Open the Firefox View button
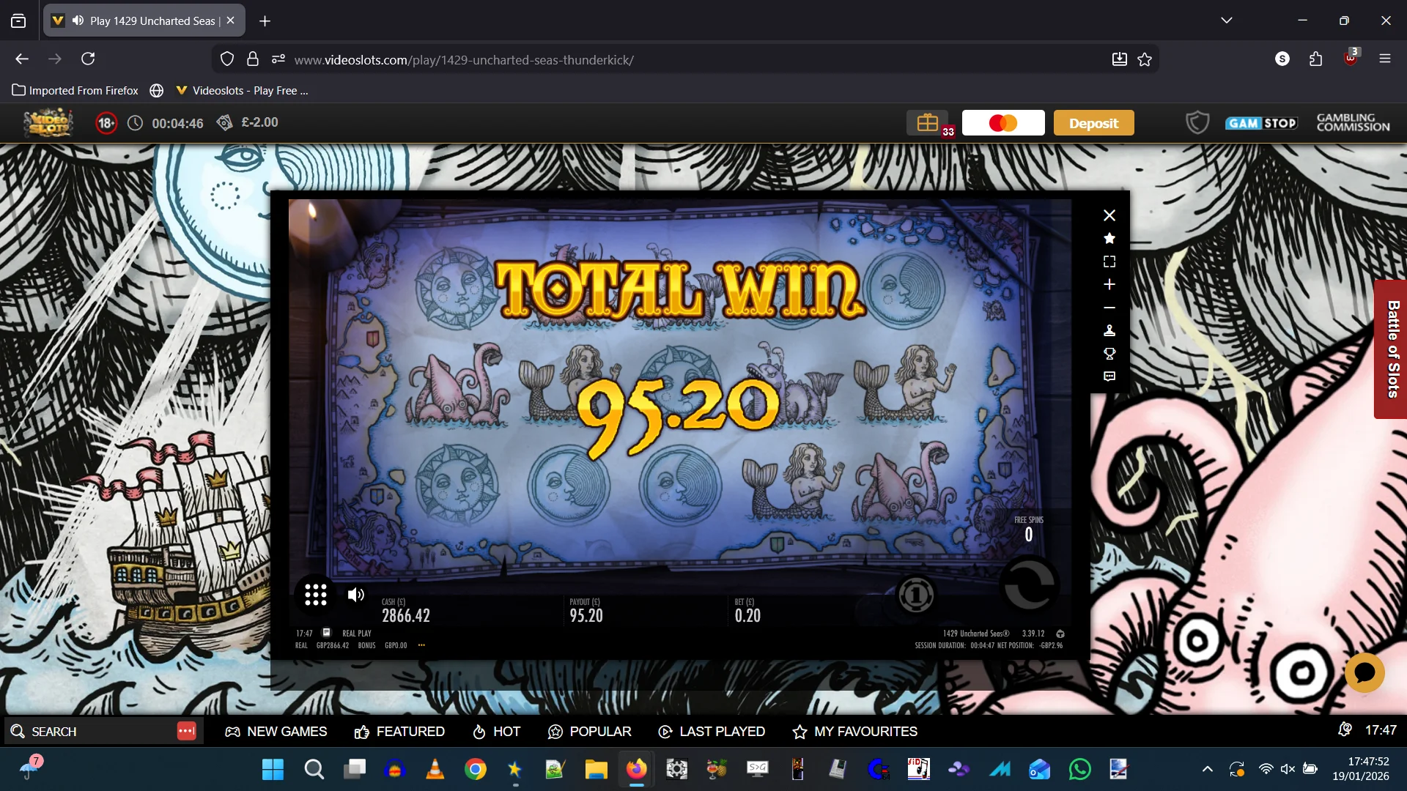Viewport: 1407px width, 791px height. [x=18, y=21]
